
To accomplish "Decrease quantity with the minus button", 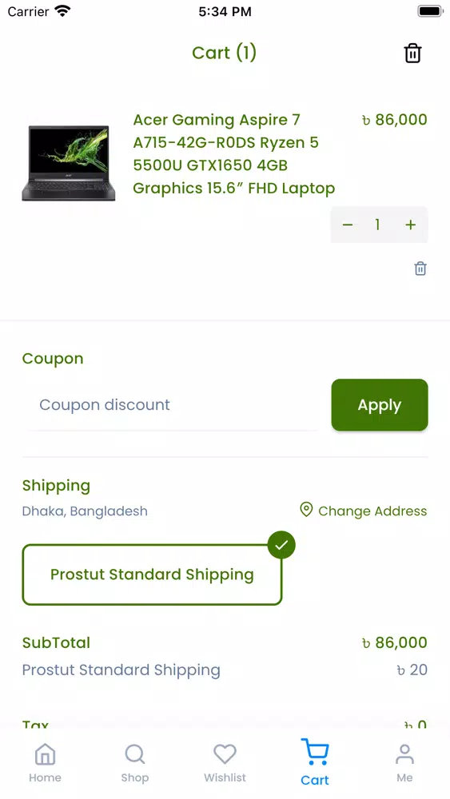I will [348, 225].
